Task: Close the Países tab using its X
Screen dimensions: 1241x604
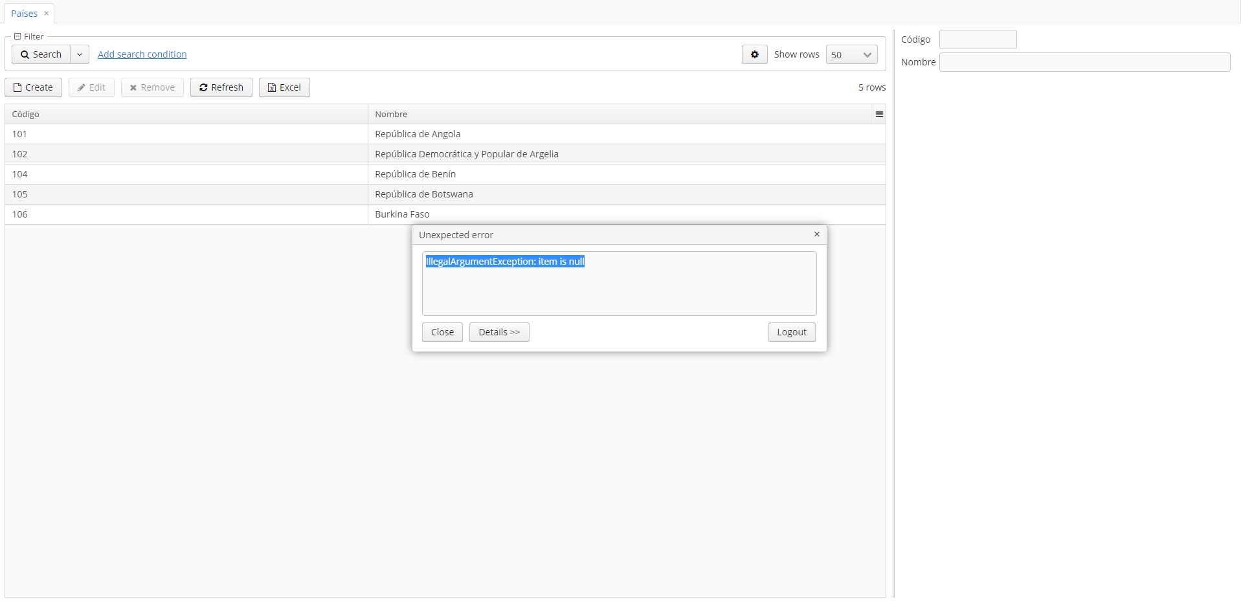Action: click(47, 14)
